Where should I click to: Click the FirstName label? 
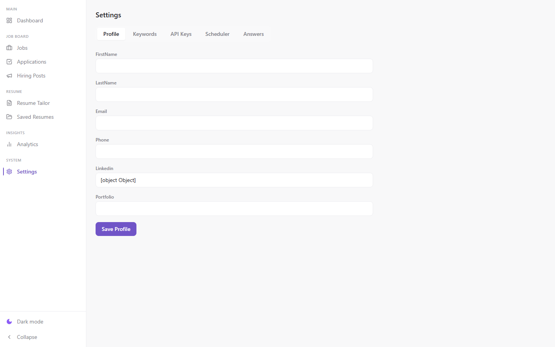pos(106,54)
